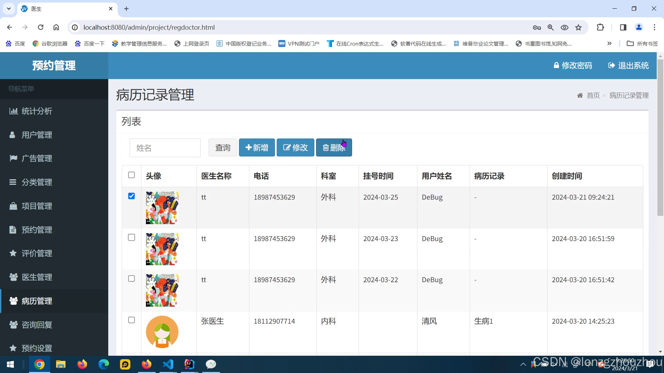Click the 删除 button
The width and height of the screenshot is (664, 373).
pyautogui.click(x=334, y=148)
